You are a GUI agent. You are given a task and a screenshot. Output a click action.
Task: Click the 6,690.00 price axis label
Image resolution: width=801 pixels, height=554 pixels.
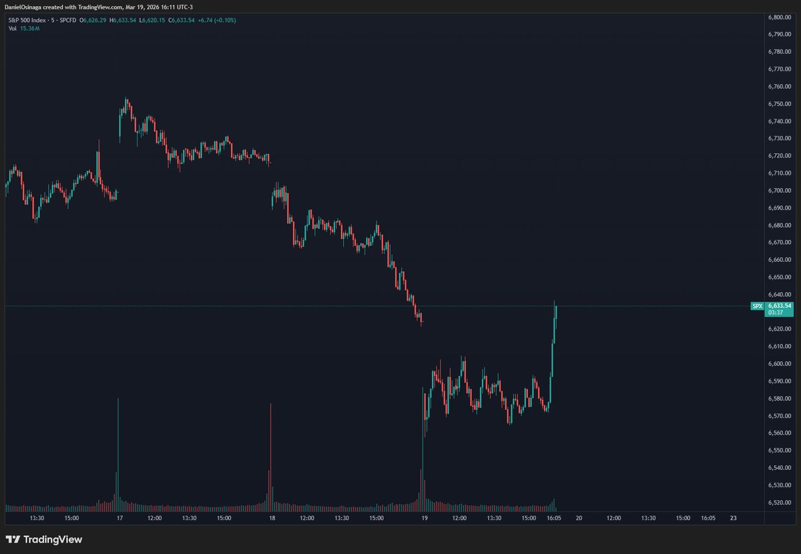(780, 208)
